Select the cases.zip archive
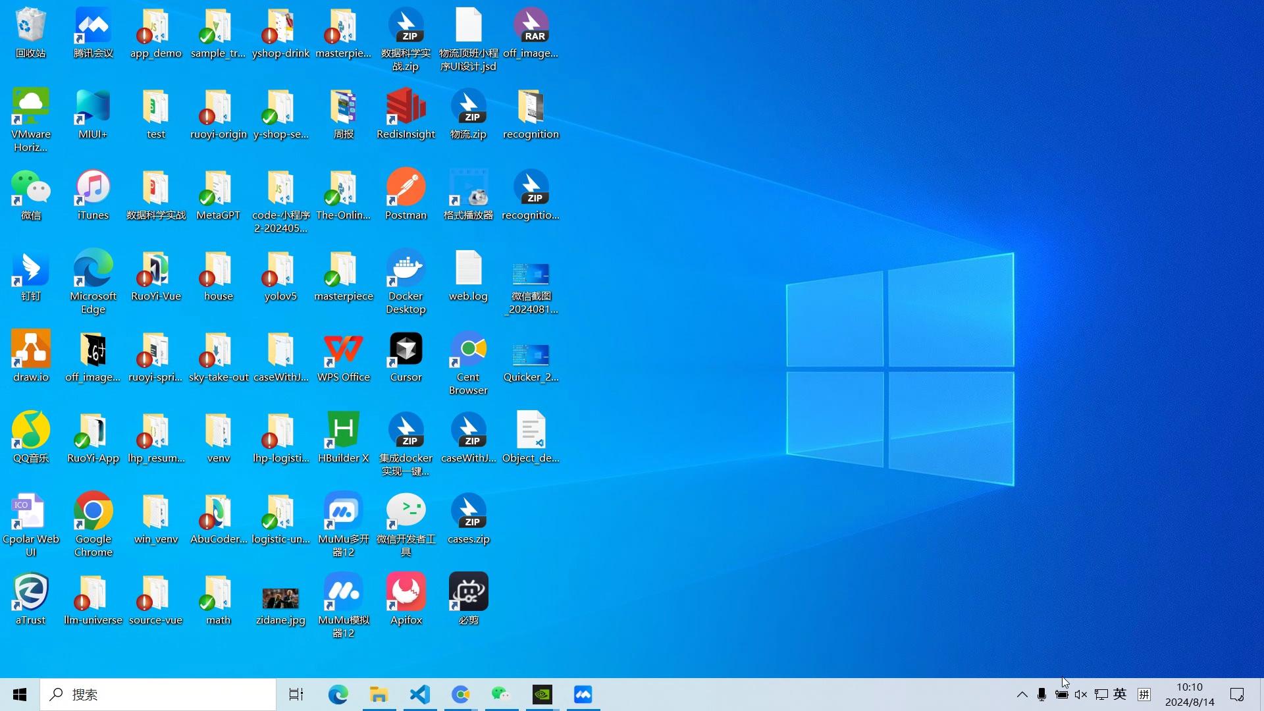1264x711 pixels. click(468, 519)
